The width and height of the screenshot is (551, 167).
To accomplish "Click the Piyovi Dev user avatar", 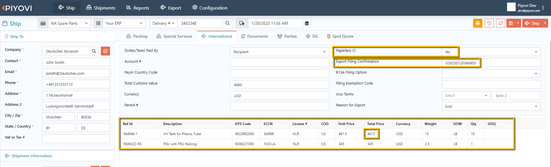I will click(511, 7).
